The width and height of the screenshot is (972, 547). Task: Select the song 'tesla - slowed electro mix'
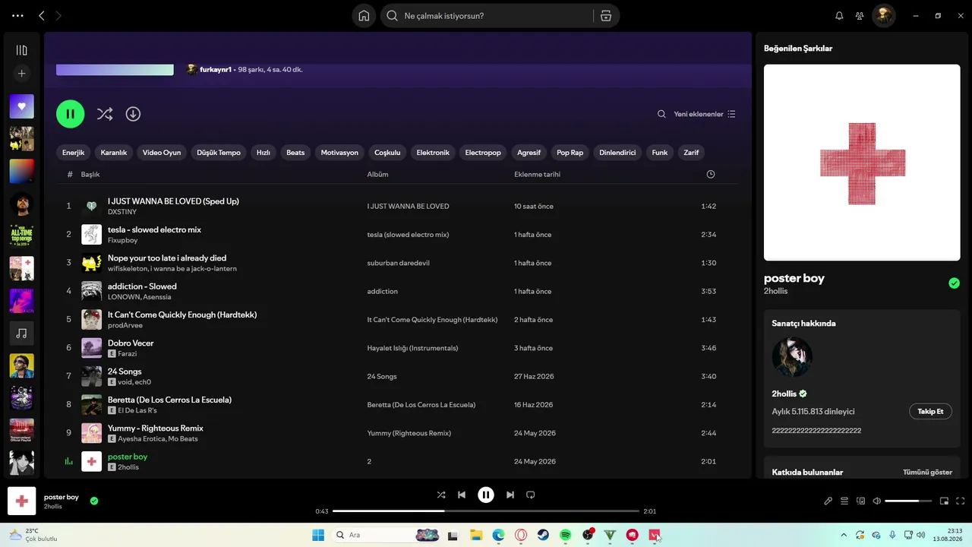tap(154, 229)
